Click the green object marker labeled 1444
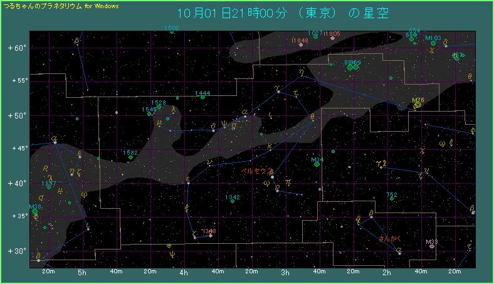Image resolution: width=494 pixels, height=284 pixels. click(202, 98)
